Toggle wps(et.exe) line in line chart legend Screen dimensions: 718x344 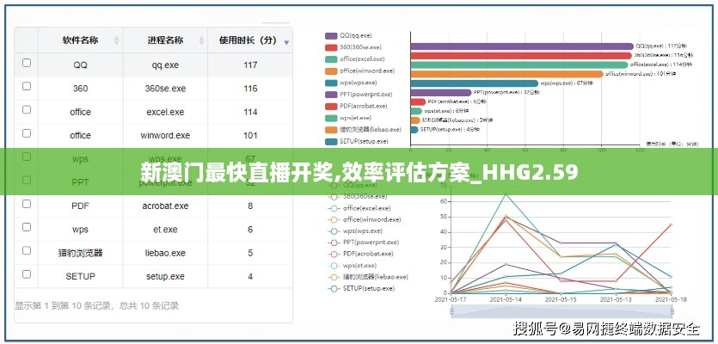(353, 265)
